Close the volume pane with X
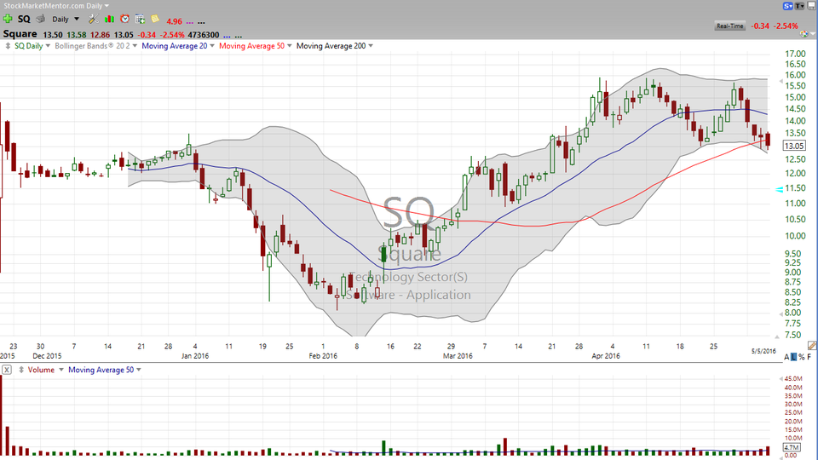The height and width of the screenshot is (460, 818). pyautogui.click(x=6, y=370)
